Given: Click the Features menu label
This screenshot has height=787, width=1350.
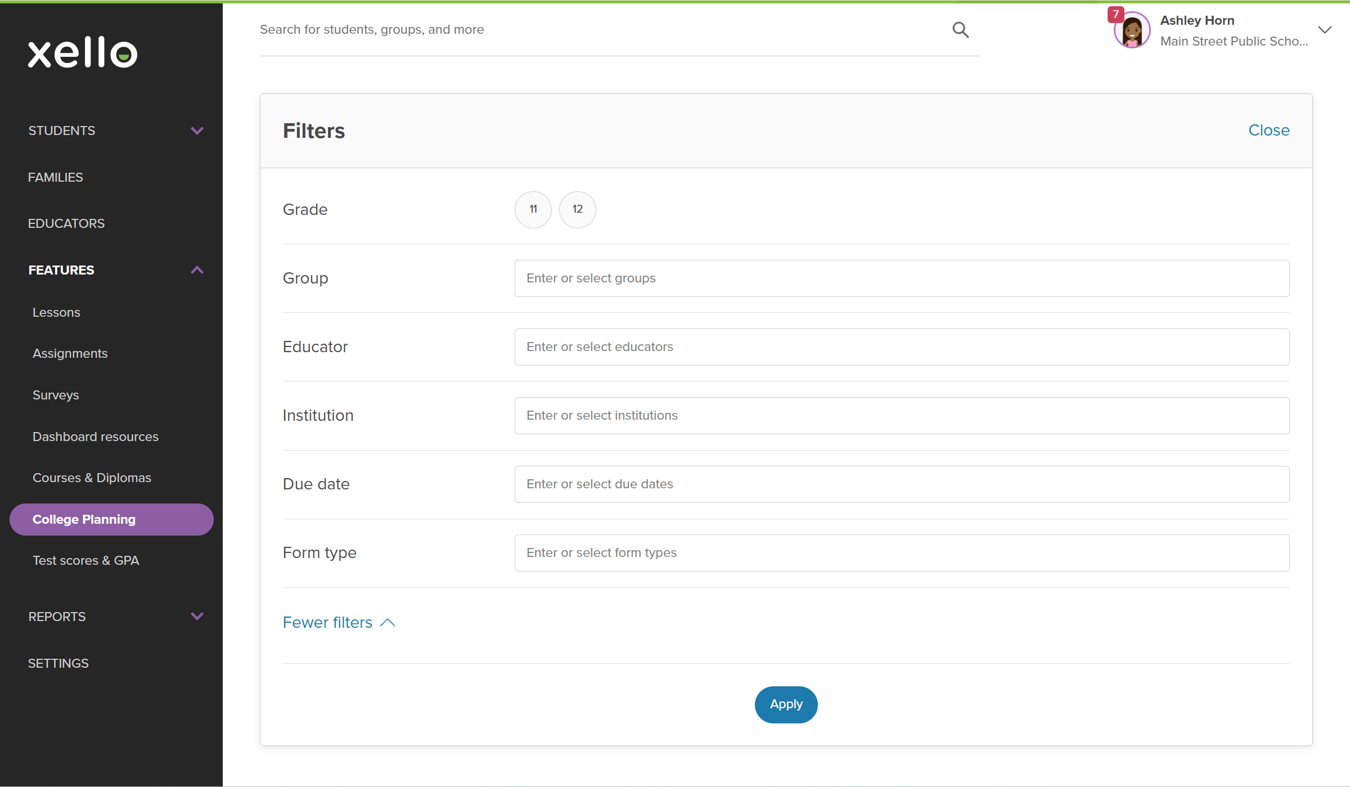Looking at the screenshot, I should click(x=61, y=270).
